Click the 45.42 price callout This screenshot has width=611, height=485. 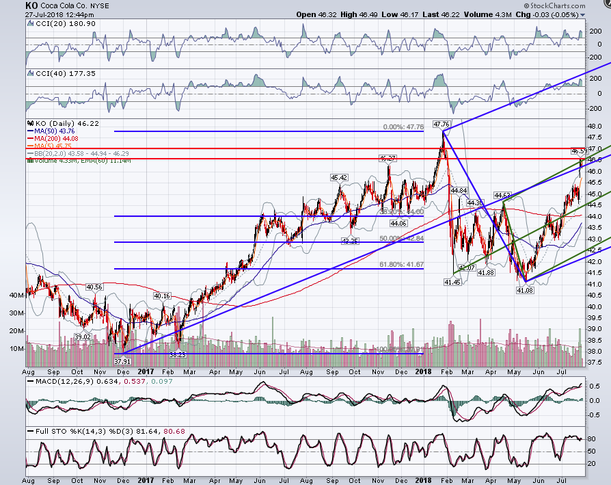coord(339,178)
